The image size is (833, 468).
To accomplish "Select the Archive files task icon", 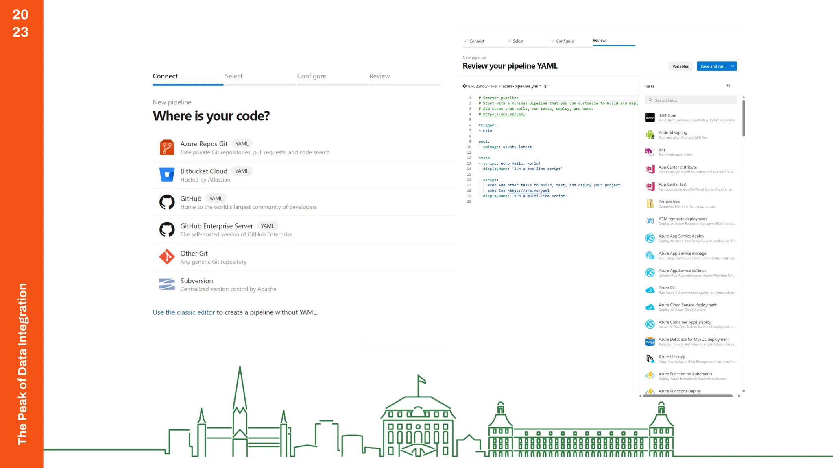I will click(650, 204).
